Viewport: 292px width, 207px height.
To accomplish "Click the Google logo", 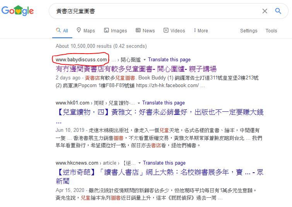I will click(17, 10).
